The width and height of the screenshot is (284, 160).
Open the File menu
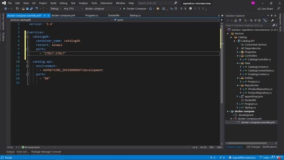[x=10, y=3]
